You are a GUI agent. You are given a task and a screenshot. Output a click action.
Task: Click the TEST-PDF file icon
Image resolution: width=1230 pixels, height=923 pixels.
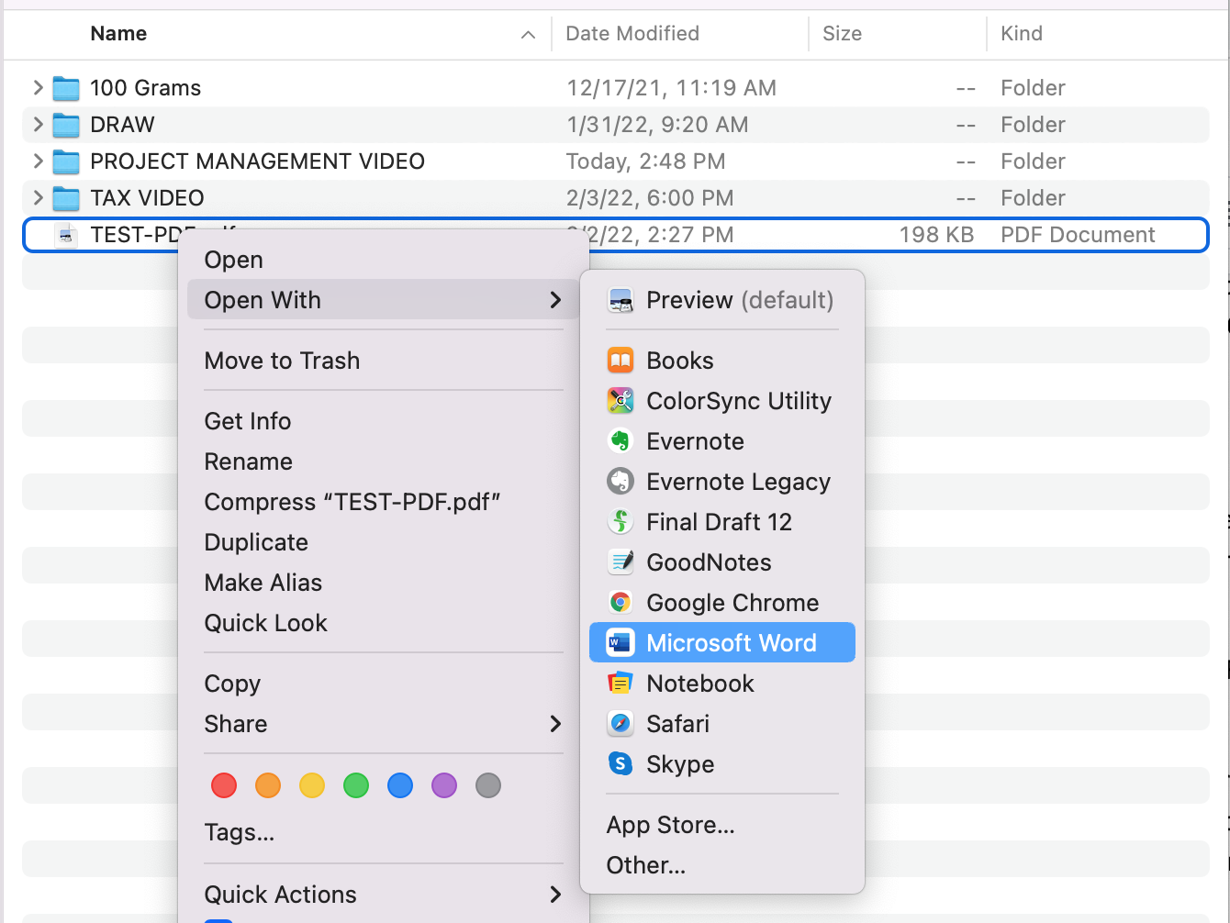point(66,235)
